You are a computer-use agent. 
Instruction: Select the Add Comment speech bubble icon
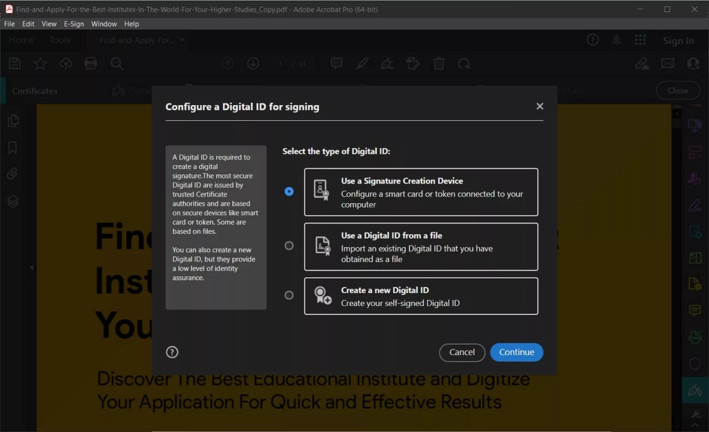[x=336, y=63]
